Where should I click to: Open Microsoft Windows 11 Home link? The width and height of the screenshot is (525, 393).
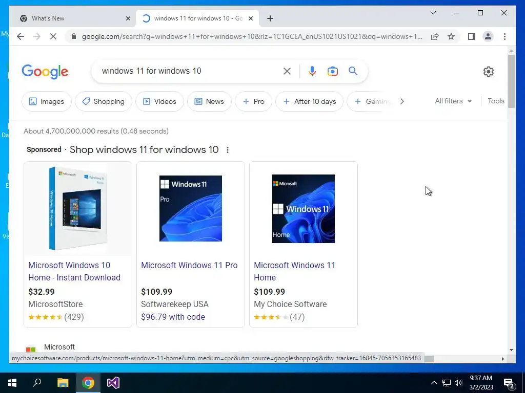pyautogui.click(x=294, y=271)
